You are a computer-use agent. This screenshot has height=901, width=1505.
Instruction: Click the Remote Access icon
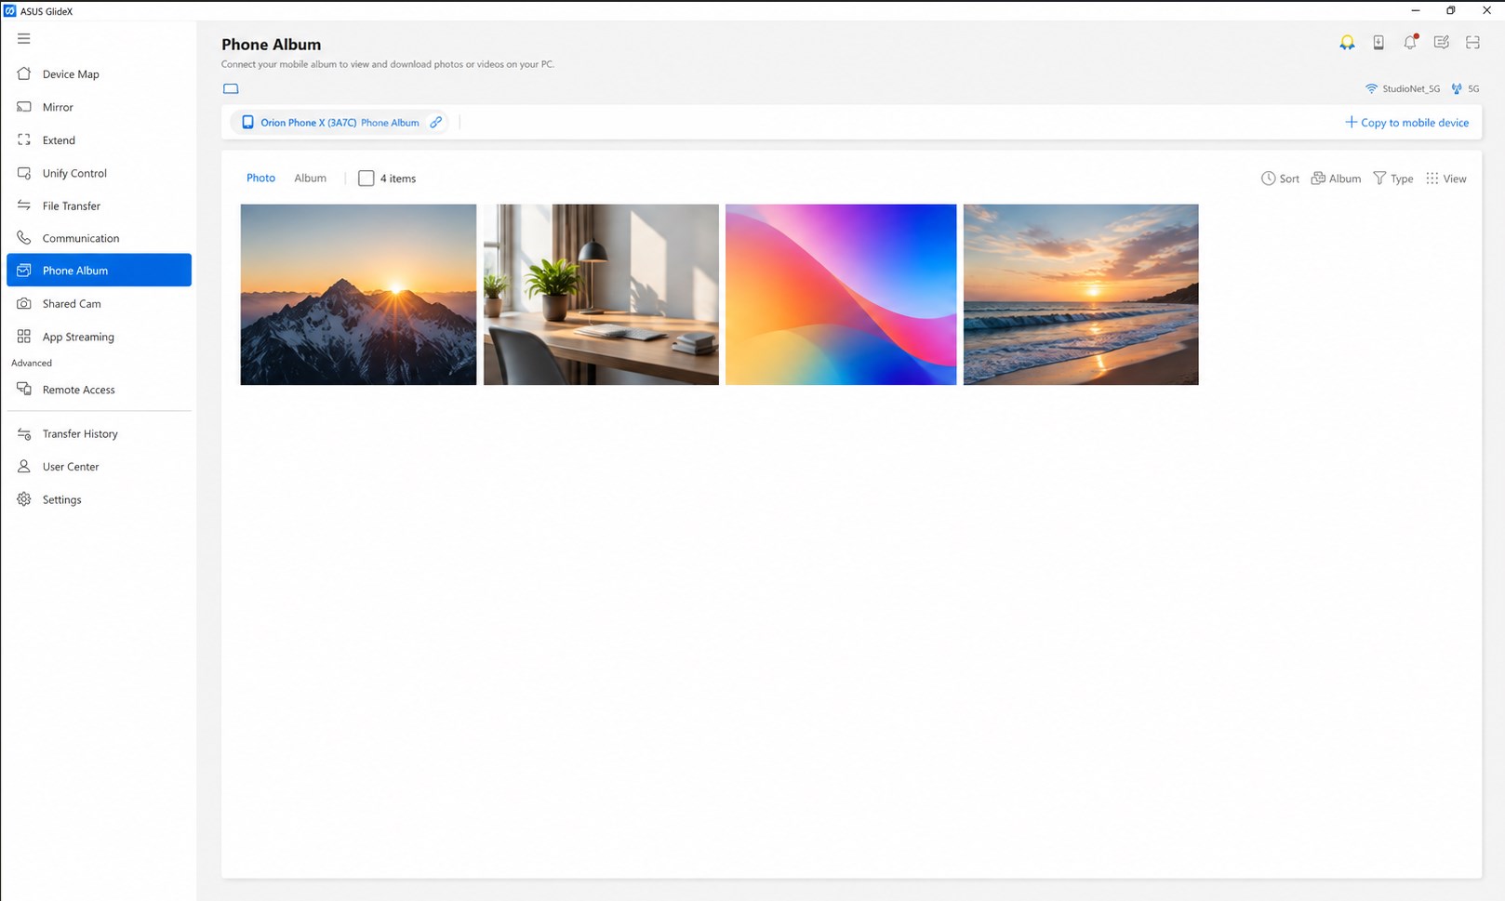click(24, 390)
